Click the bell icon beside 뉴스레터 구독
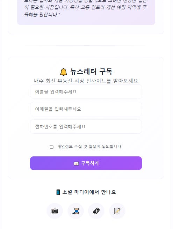 point(64,72)
